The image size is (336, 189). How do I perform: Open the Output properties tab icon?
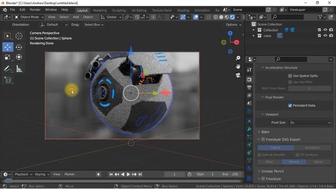(x=249, y=88)
